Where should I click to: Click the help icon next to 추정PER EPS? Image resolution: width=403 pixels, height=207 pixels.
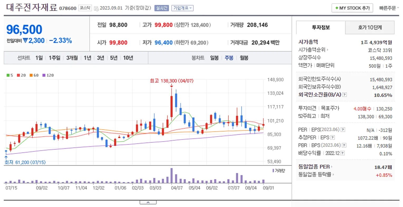pyautogui.click(x=333, y=138)
